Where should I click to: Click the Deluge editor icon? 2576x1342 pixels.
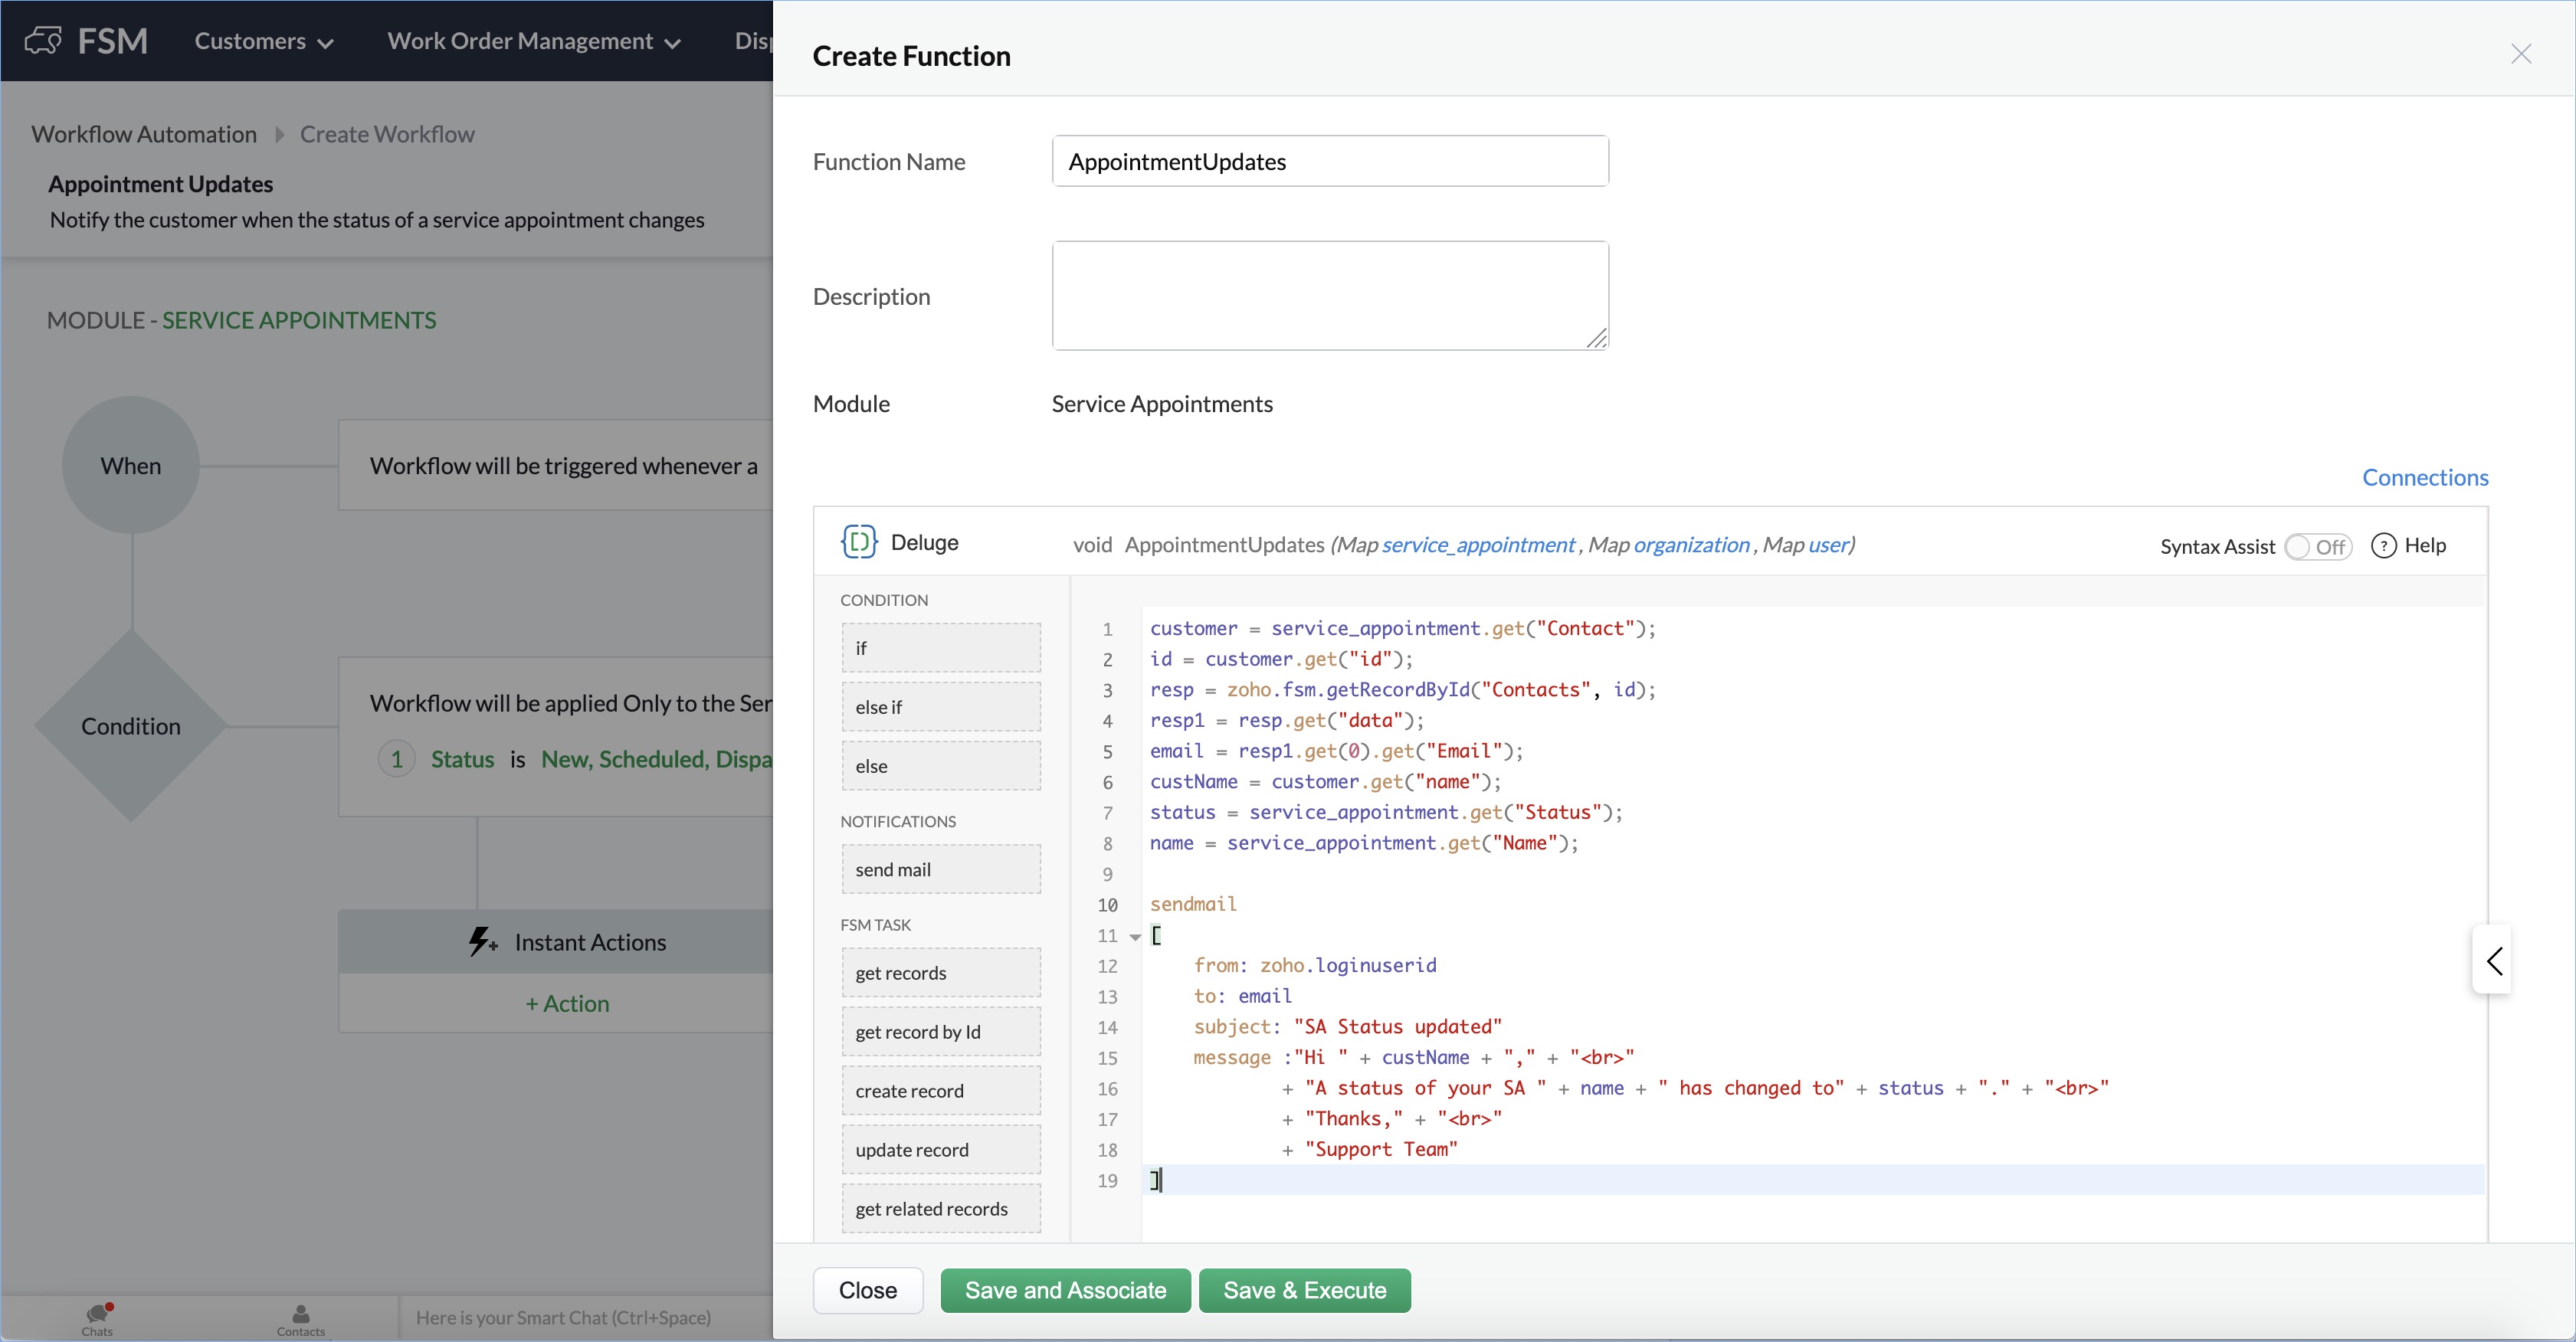pyautogui.click(x=858, y=542)
